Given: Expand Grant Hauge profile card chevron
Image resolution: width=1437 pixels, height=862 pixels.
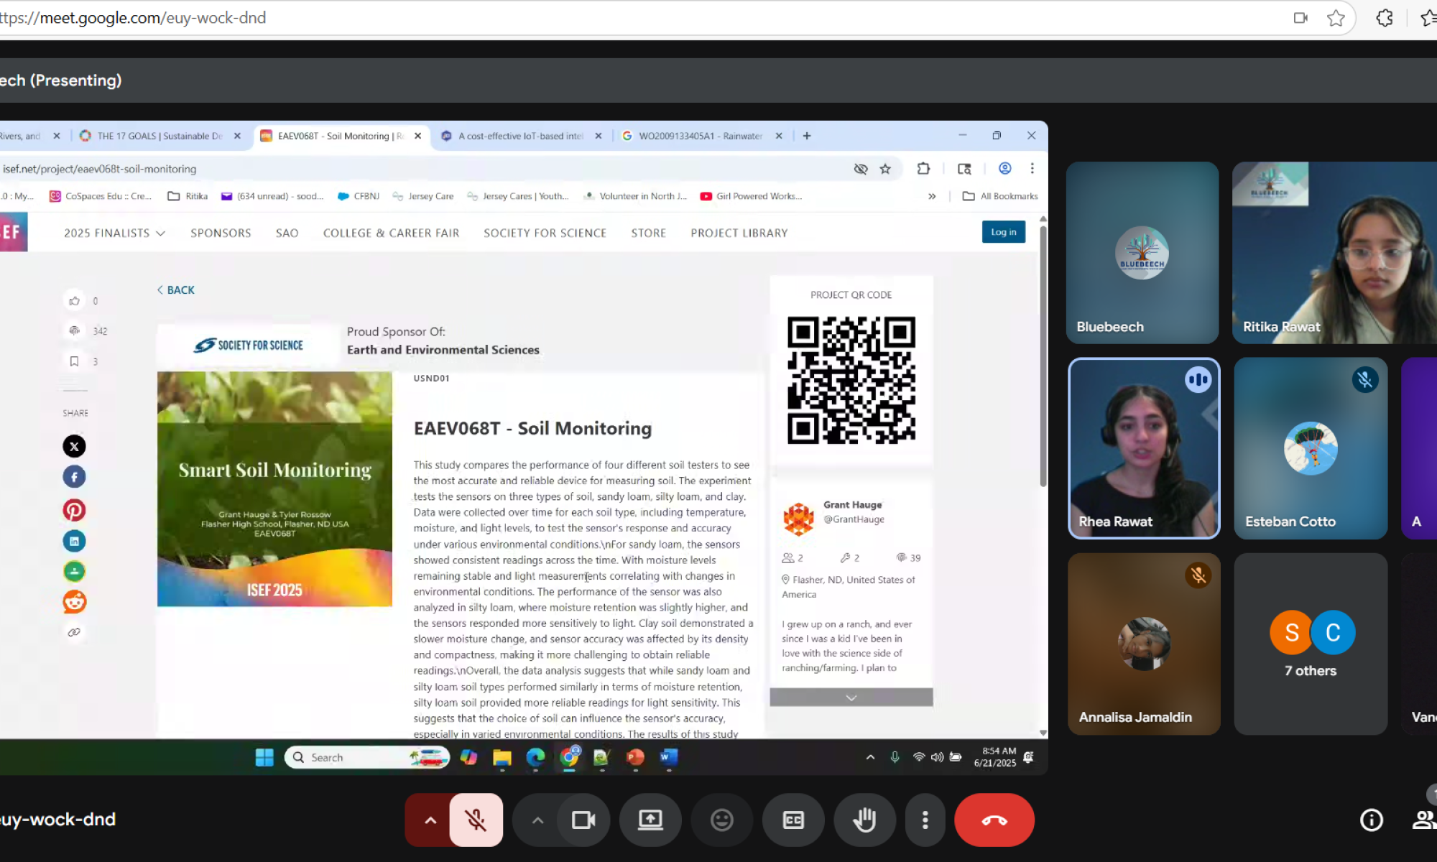Looking at the screenshot, I should coord(851,698).
